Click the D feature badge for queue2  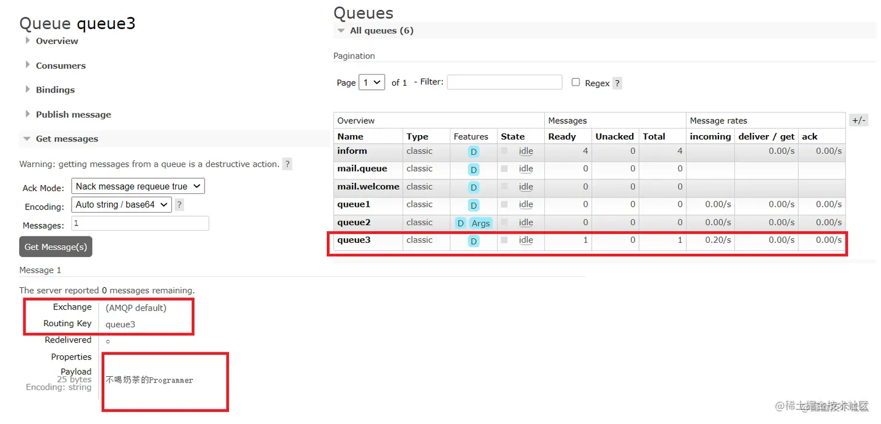(461, 223)
